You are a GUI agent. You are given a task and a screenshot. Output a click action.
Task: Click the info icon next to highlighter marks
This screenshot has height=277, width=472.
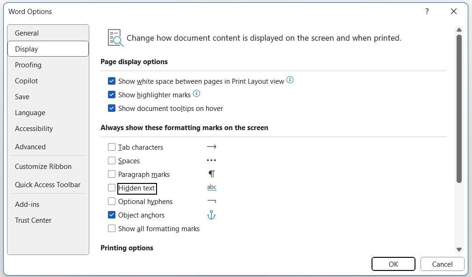197,94
